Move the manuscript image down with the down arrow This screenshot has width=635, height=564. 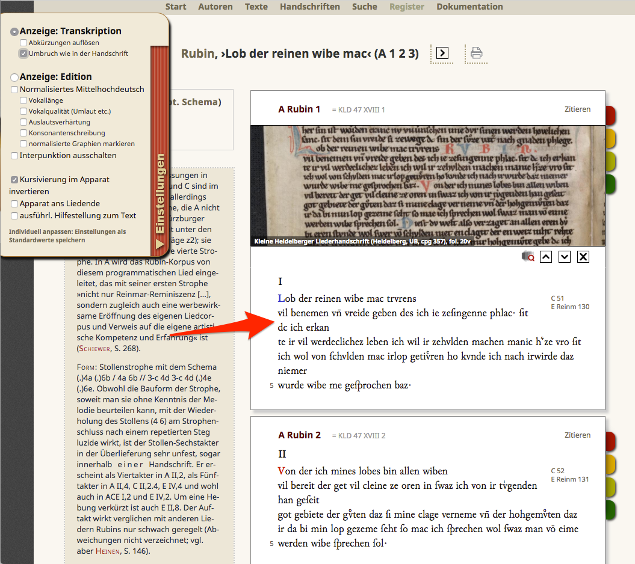tap(565, 257)
